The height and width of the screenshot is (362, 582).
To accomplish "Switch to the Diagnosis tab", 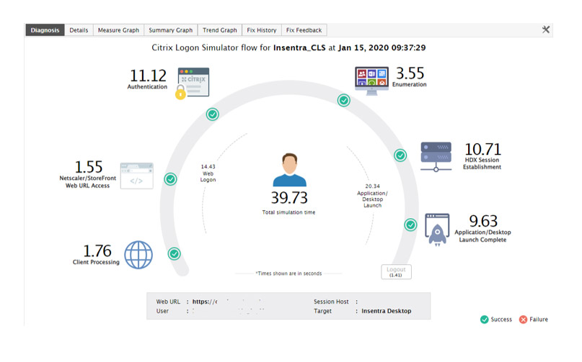I will (45, 30).
